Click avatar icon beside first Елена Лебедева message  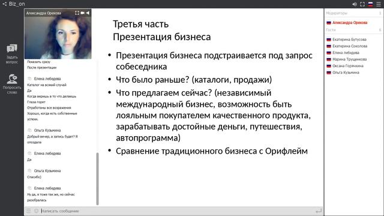29,79
